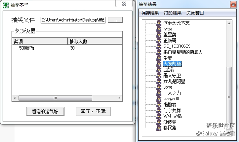
Task: Click the icon beside 大漠胡杨
Action: click(x=159, y=64)
